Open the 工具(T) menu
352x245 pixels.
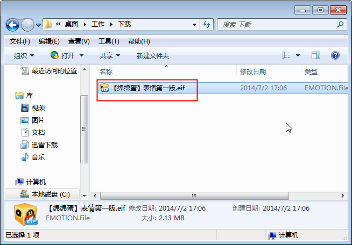click(x=109, y=41)
